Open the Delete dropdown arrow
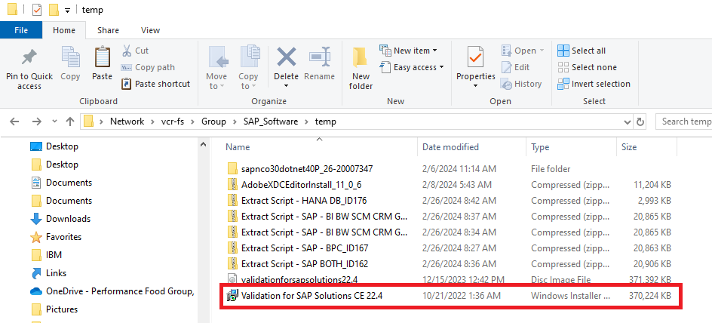The height and width of the screenshot is (323, 712). point(287,86)
